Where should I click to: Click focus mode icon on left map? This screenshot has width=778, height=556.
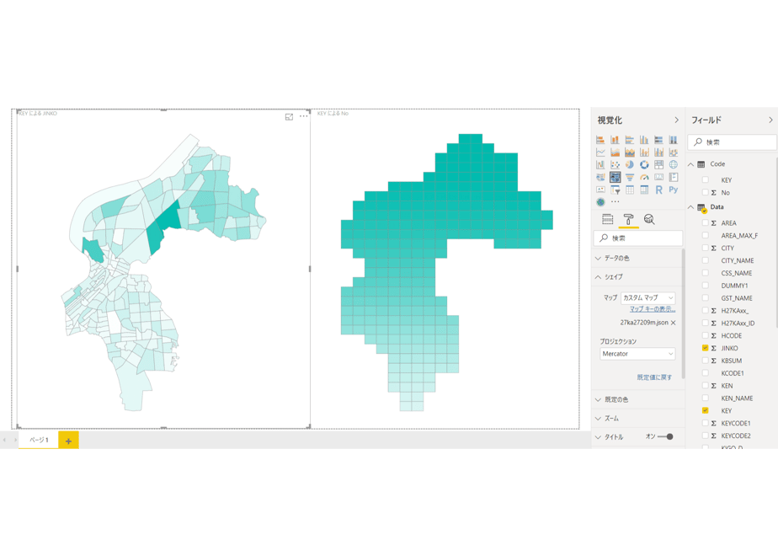pos(290,117)
